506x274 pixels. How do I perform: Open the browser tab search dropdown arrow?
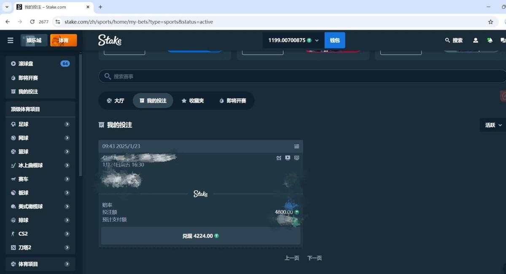pos(7,7)
